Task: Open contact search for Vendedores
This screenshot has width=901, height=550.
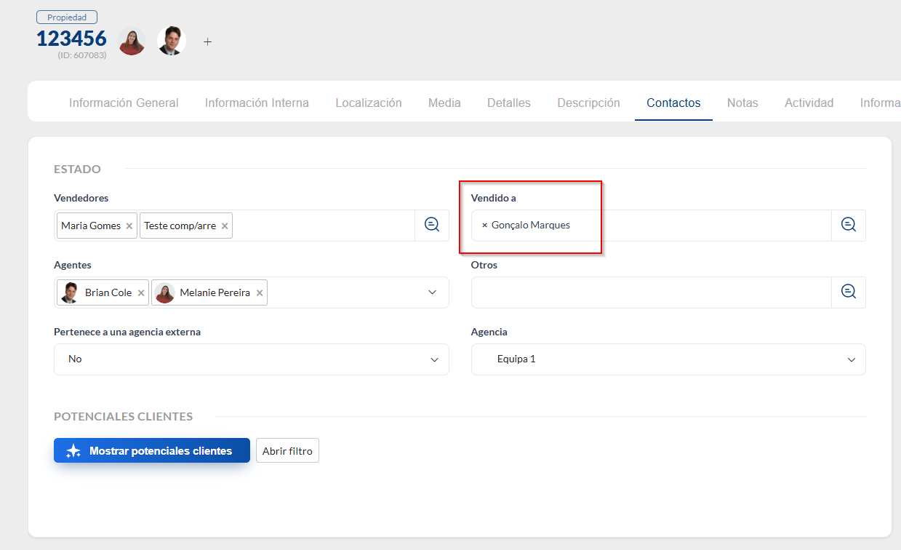Action: [432, 226]
